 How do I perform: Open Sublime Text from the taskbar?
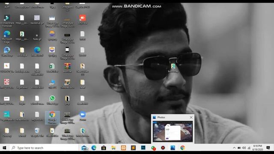133,148
